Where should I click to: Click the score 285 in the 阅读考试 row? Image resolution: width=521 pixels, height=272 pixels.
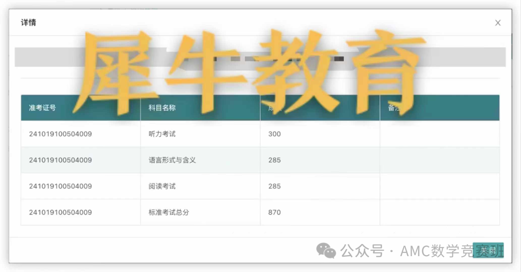point(274,186)
